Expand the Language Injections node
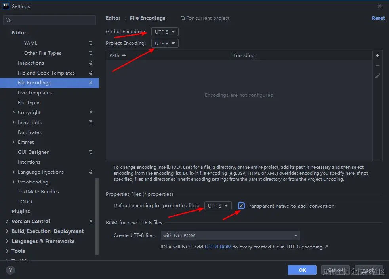Image resolution: width=389 pixels, height=279 pixels. tap(13, 172)
